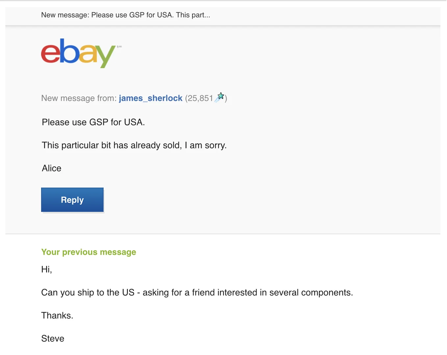
Task: Select the sentence about the part already sold
Action: [x=134, y=145]
